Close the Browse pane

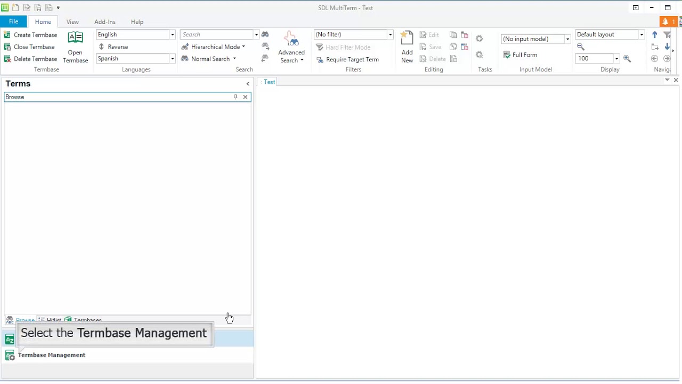(245, 97)
